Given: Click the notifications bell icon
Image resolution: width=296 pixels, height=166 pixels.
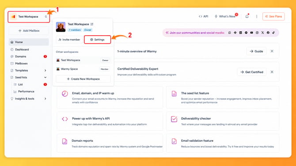Looking at the screenshot, I should [x=247, y=16].
